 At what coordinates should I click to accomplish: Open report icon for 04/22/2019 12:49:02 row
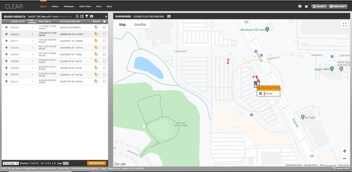pyautogui.click(x=96, y=74)
